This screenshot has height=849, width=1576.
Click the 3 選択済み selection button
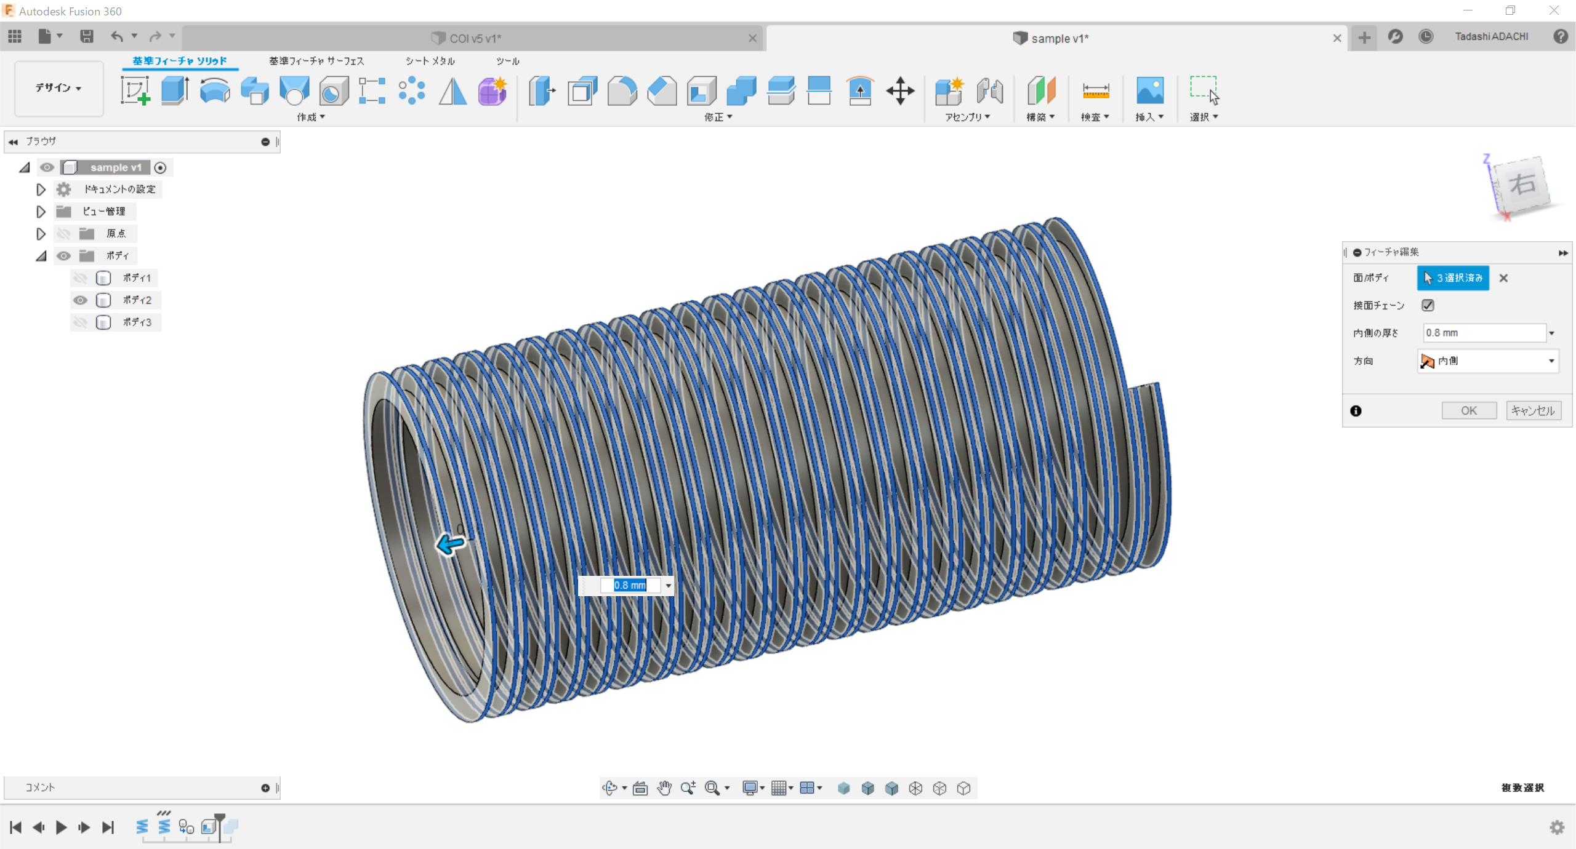coord(1453,278)
